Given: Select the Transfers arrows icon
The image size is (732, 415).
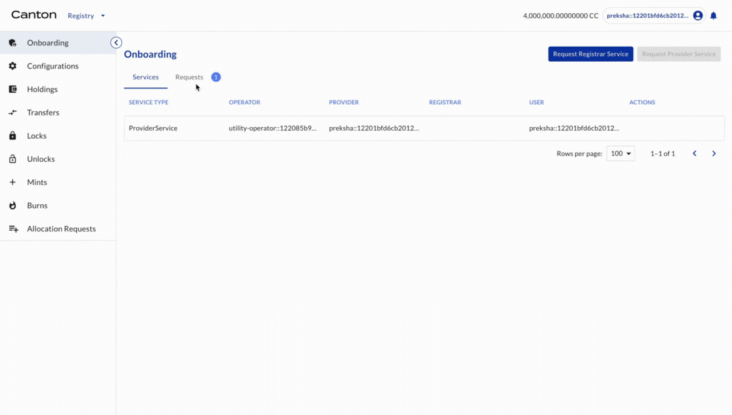Looking at the screenshot, I should [13, 113].
